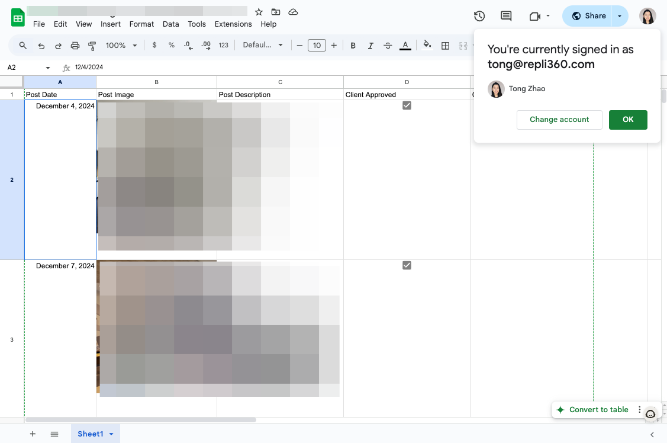Screen dimensions: 667x443
Task: Increase decimal places icon
Action: [x=206, y=45]
